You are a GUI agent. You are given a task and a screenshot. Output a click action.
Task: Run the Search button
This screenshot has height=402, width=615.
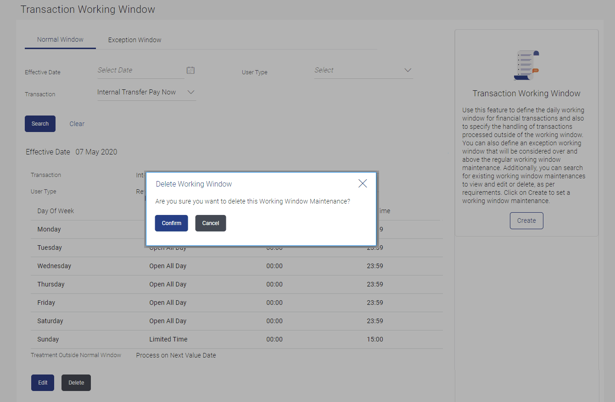(40, 124)
